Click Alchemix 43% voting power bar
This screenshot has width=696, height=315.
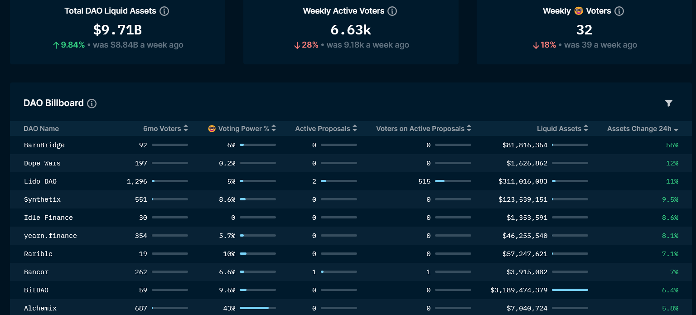pos(258,308)
